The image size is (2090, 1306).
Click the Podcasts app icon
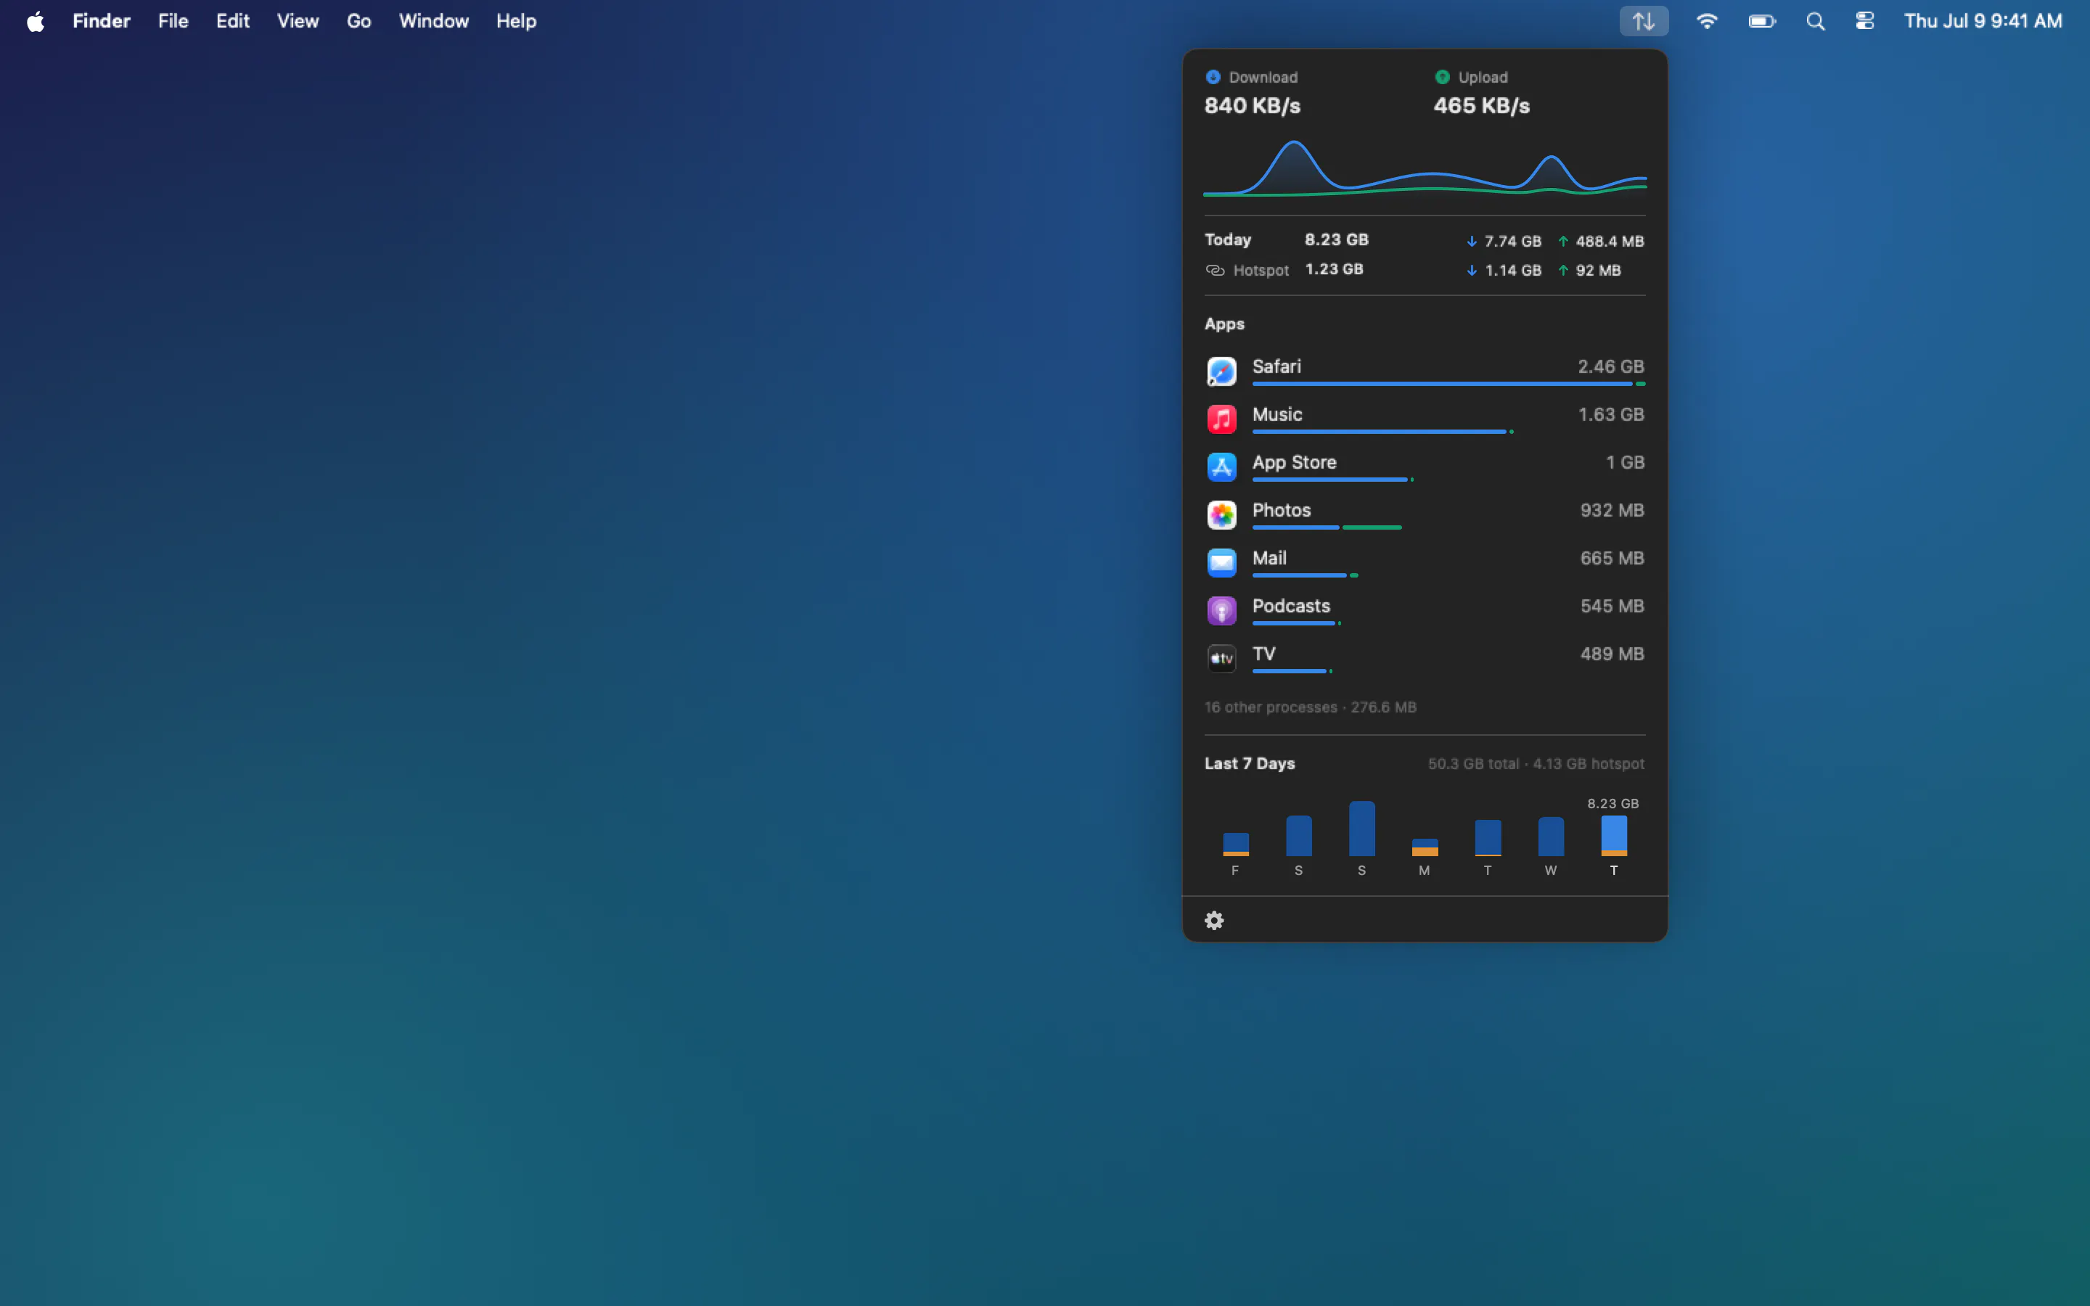[1221, 611]
